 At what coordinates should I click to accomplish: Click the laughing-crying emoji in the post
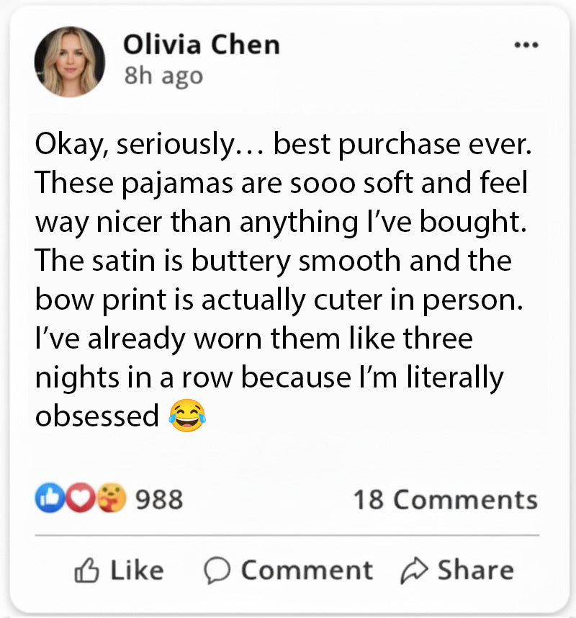point(187,416)
